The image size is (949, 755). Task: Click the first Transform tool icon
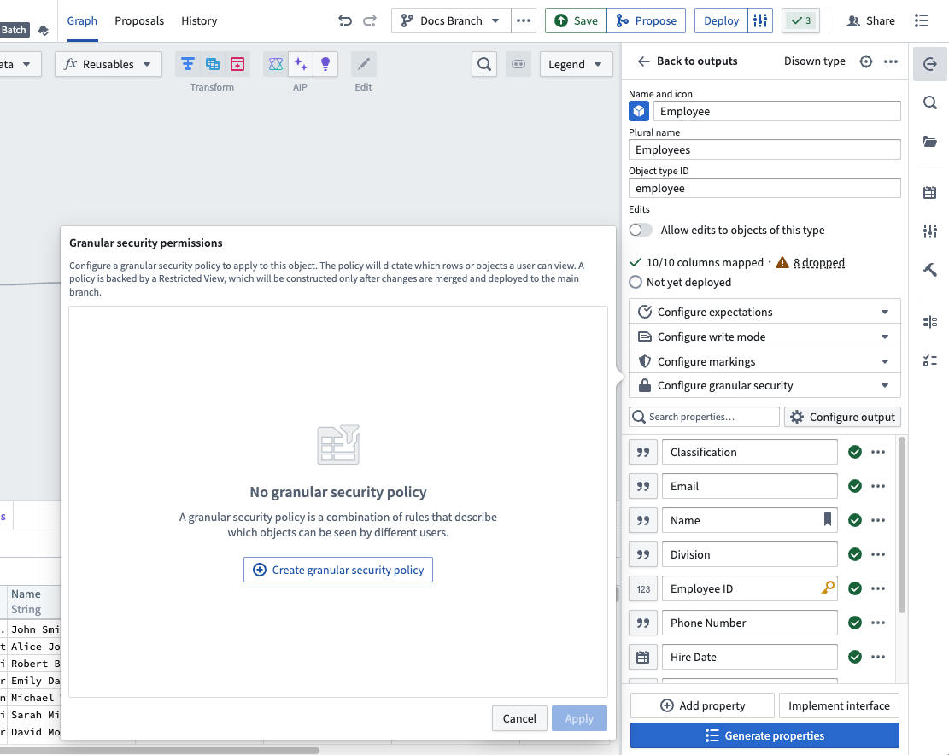pyautogui.click(x=188, y=64)
